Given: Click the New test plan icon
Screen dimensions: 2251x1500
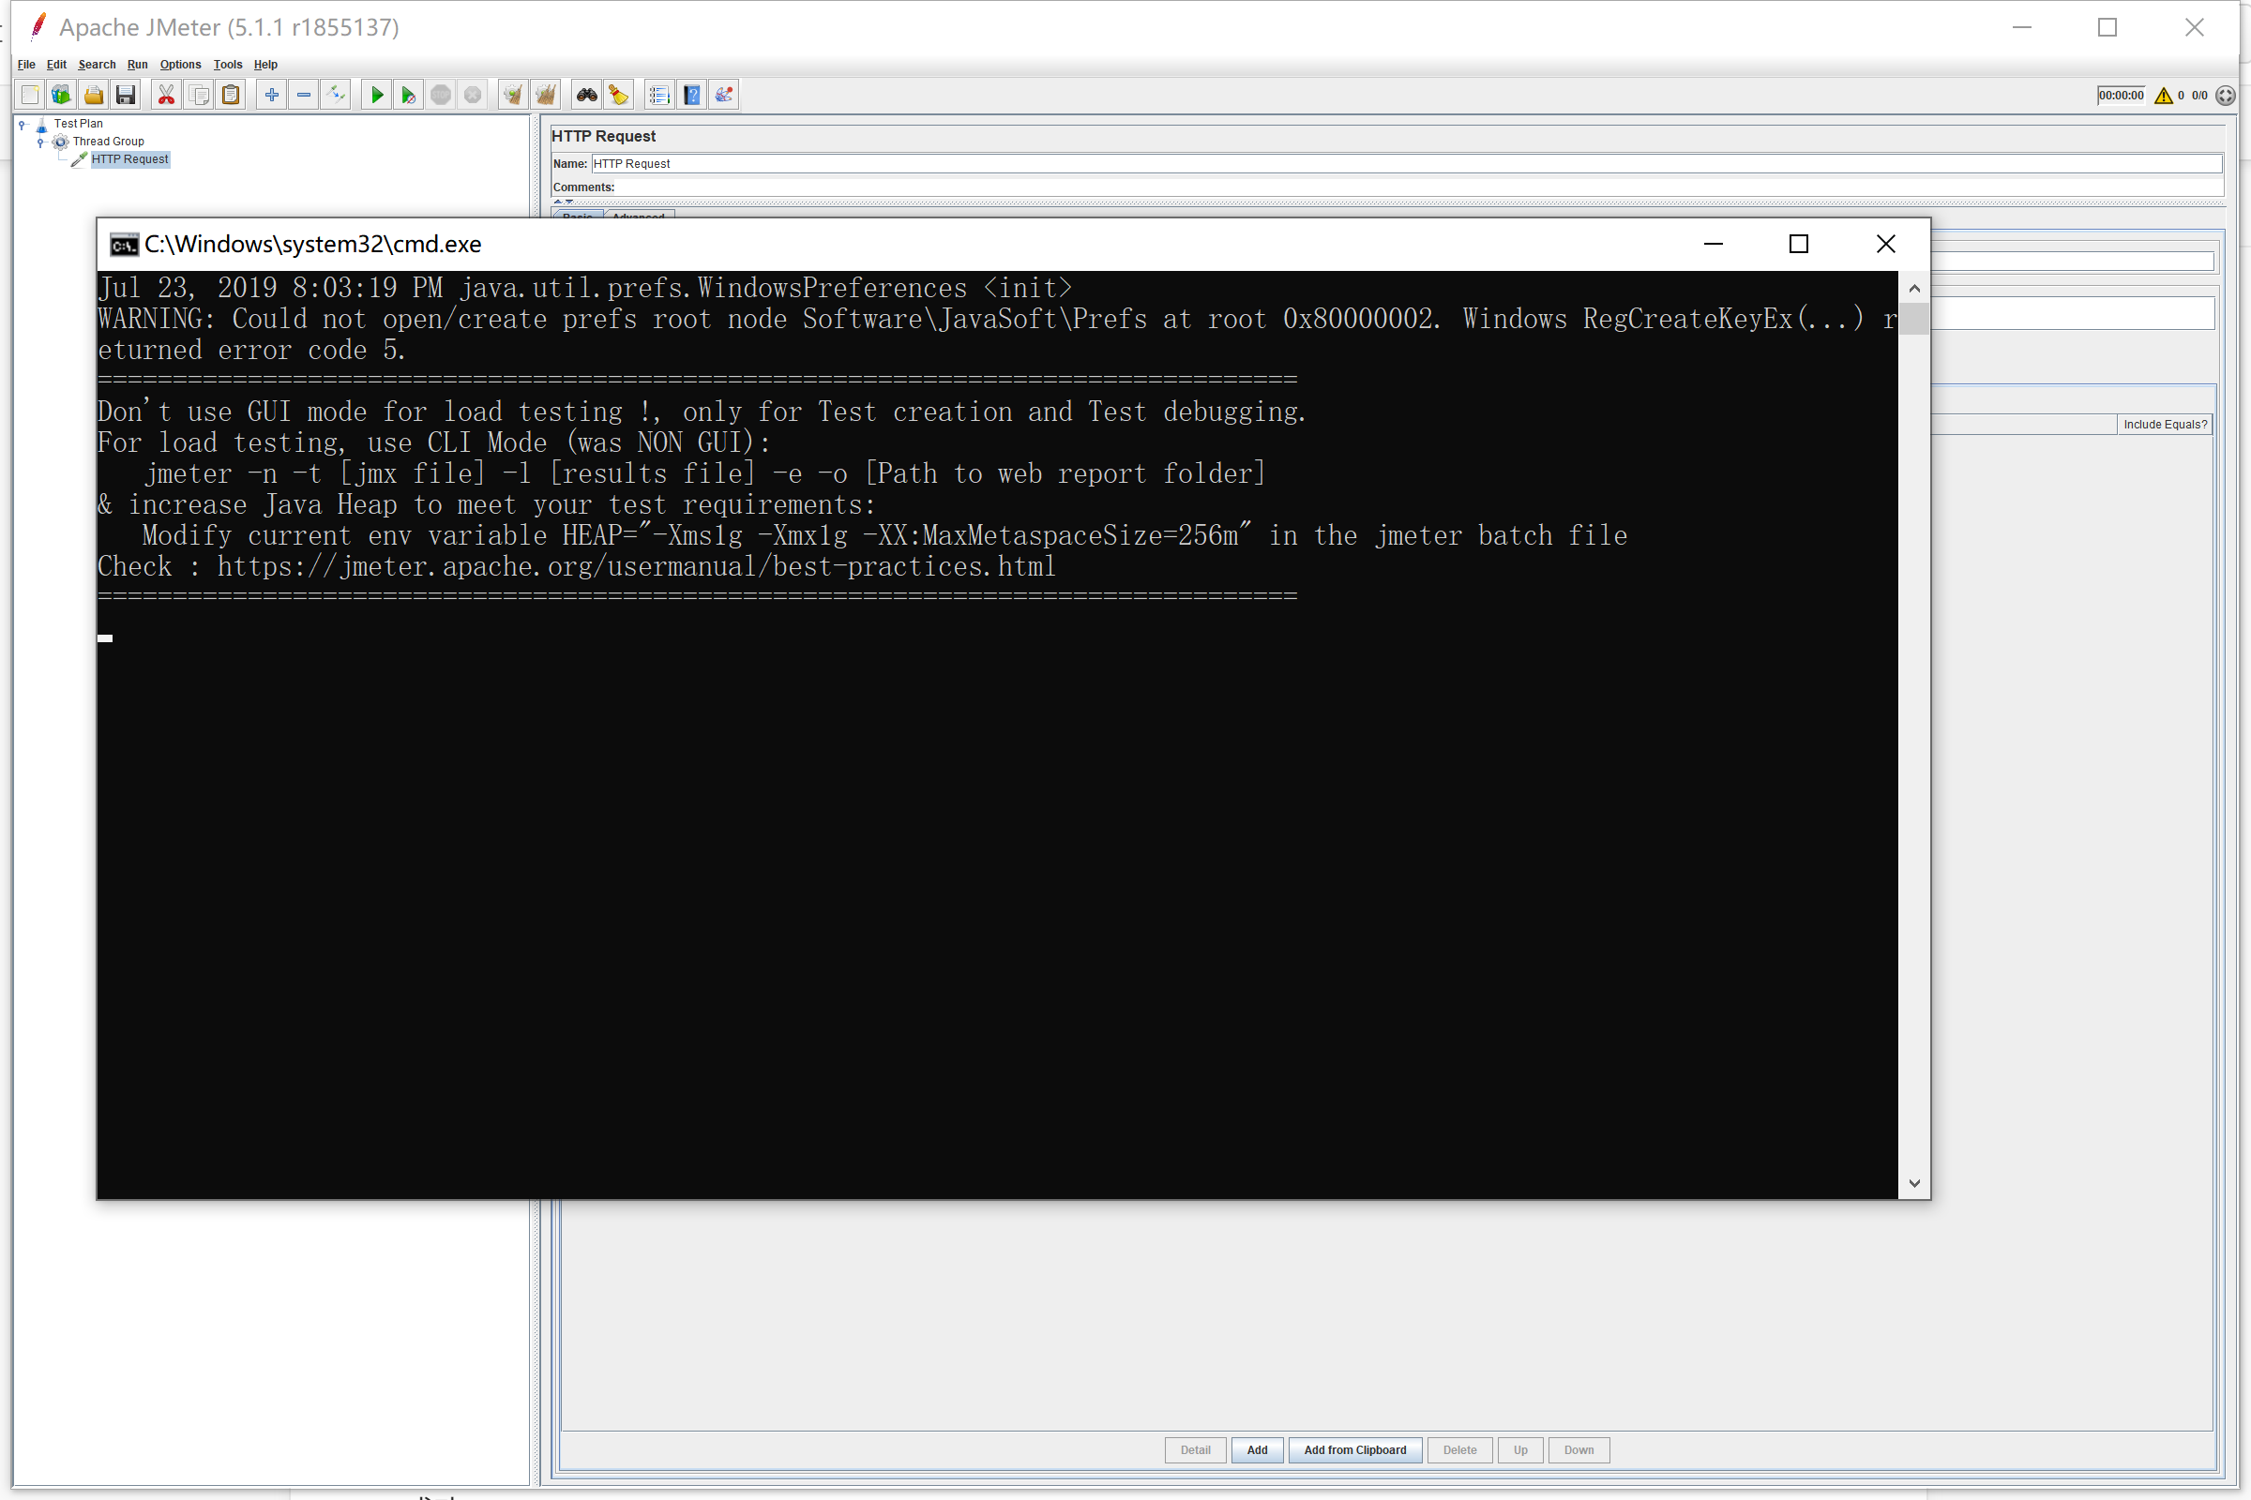Looking at the screenshot, I should click(x=30, y=95).
